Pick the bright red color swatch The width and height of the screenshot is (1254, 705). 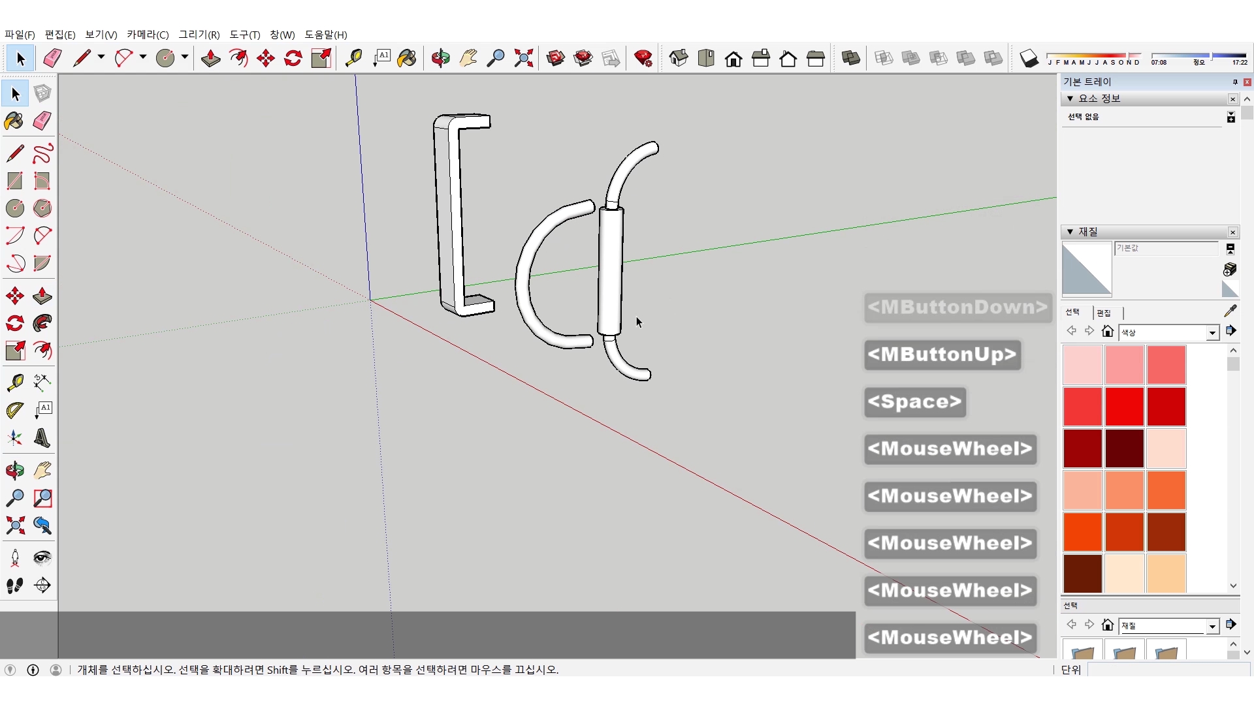point(1124,406)
